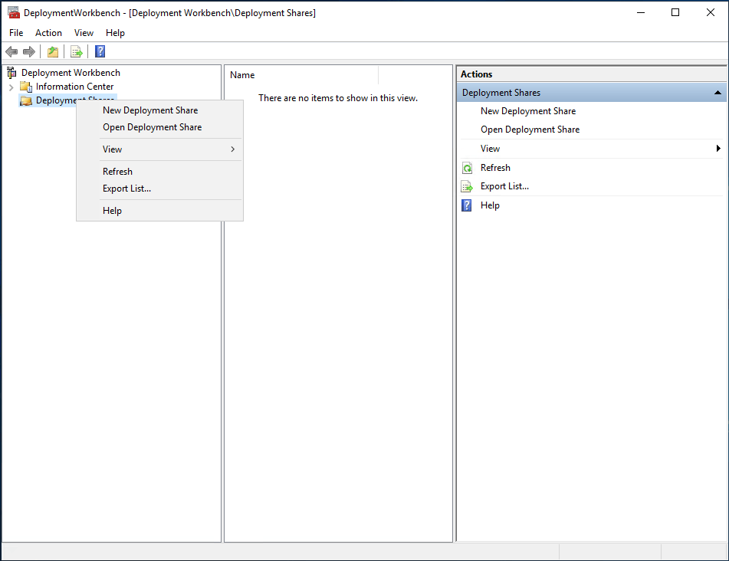The height and width of the screenshot is (561, 729).
Task: Click the Export List icon in Actions pane
Action: (x=467, y=186)
